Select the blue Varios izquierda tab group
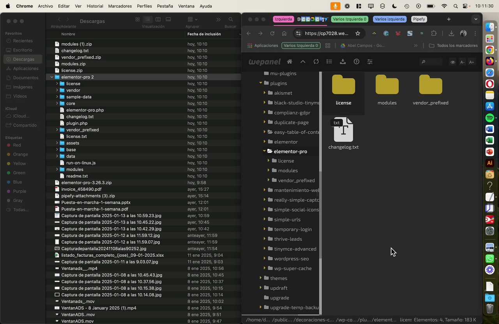 point(390,19)
